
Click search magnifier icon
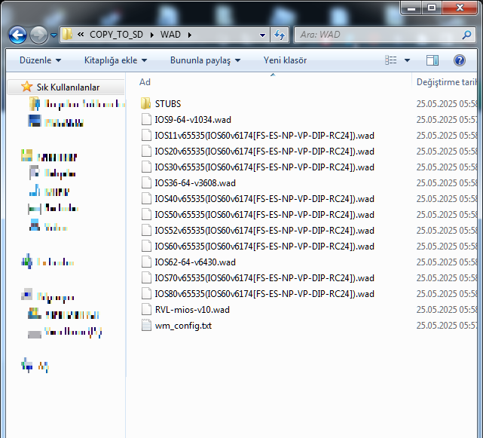466,35
